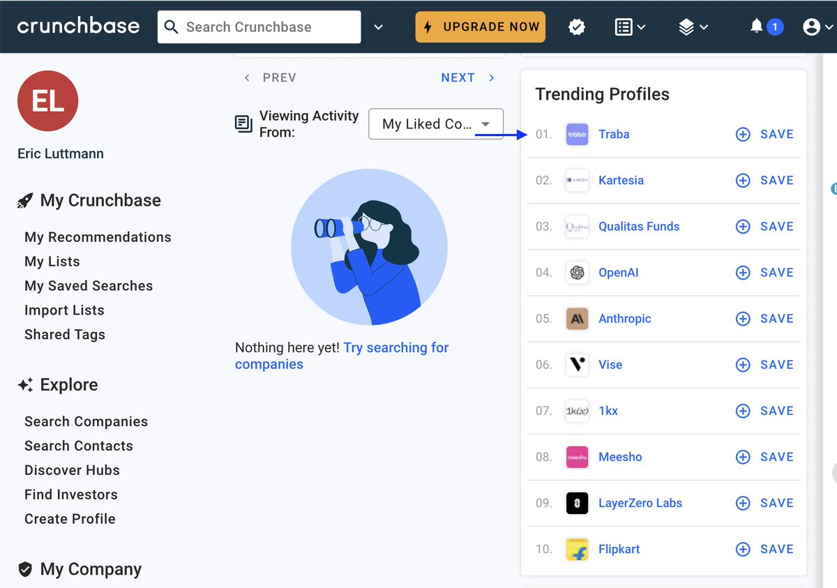
Task: Go to Search Companies
Action: [x=86, y=421]
